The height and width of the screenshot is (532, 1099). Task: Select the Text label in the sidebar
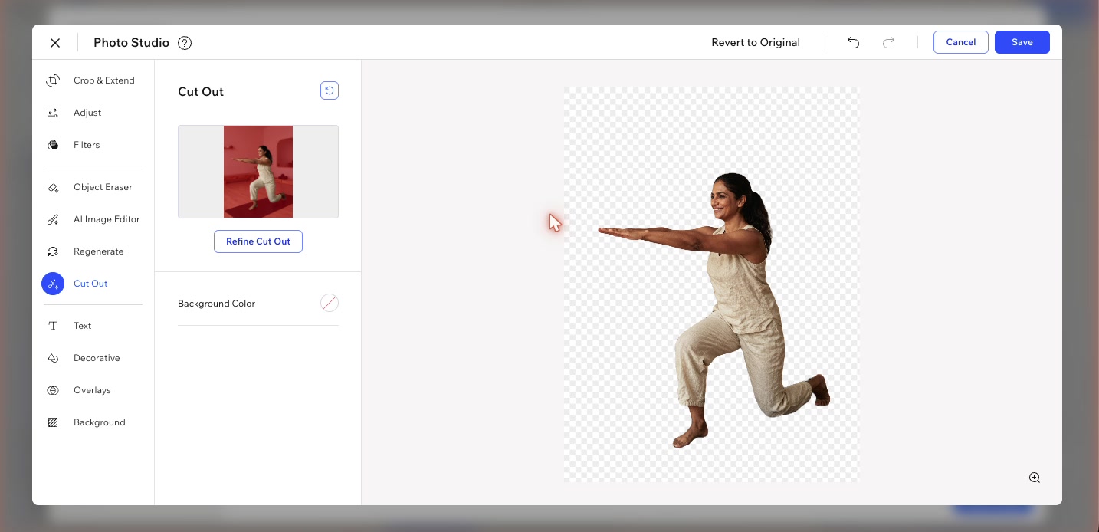(82, 326)
